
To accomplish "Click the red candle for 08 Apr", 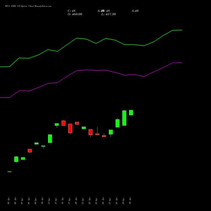I will click(x=30, y=151).
